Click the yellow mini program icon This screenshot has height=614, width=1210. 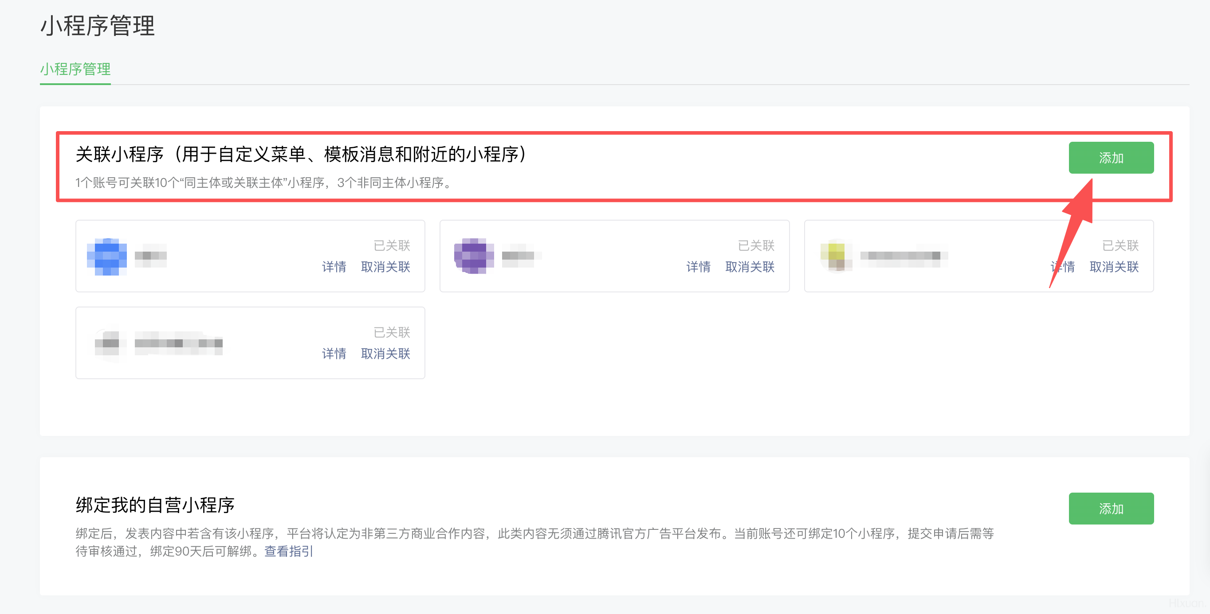pos(836,256)
